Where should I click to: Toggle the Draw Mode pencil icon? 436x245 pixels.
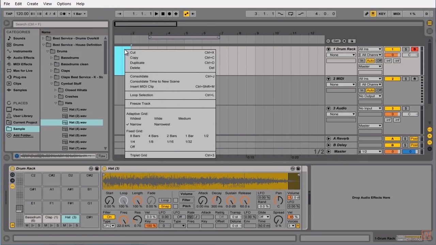coord(367,14)
